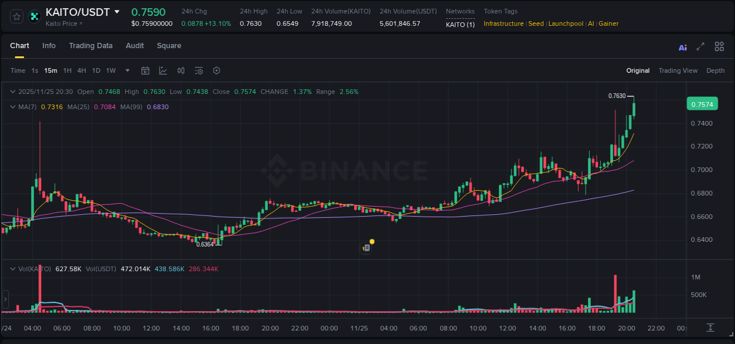Open the Audit tab
This screenshot has width=735, height=344.
click(135, 46)
